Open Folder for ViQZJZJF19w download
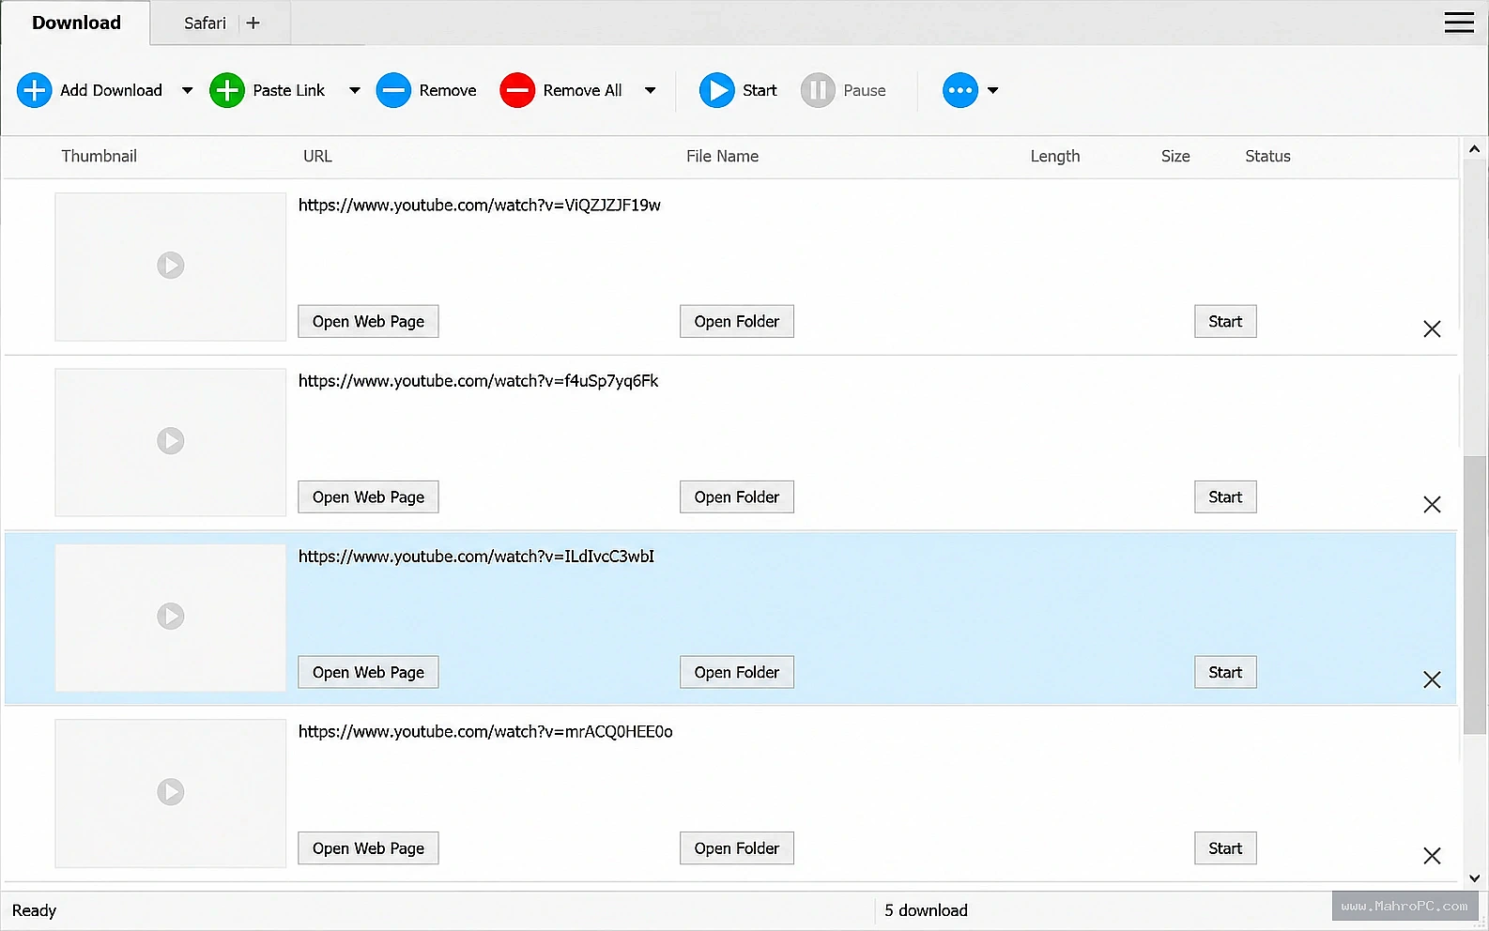 (x=737, y=321)
